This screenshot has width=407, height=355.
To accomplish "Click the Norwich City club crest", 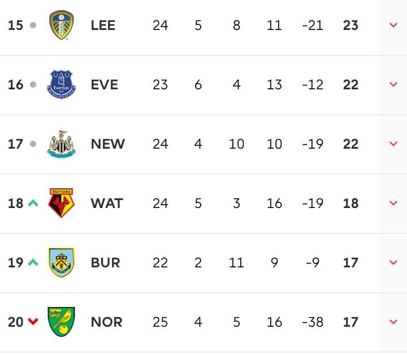I will (61, 322).
